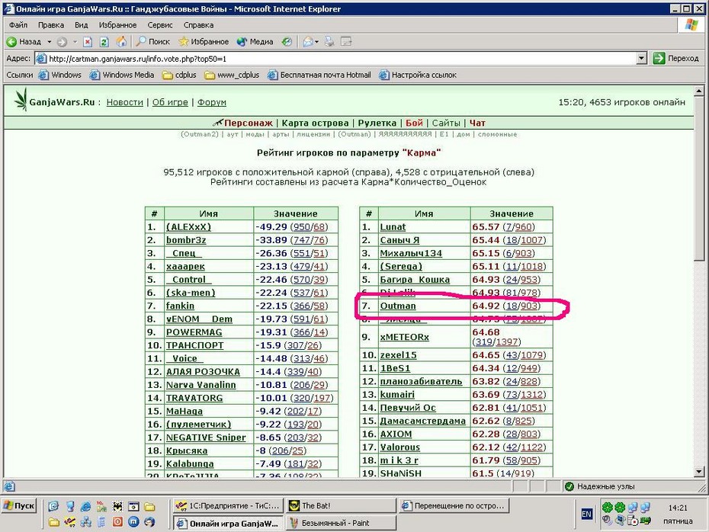This screenshot has width=709, height=532.
Task: Click the Карта острова navigation link
Action: [315, 123]
